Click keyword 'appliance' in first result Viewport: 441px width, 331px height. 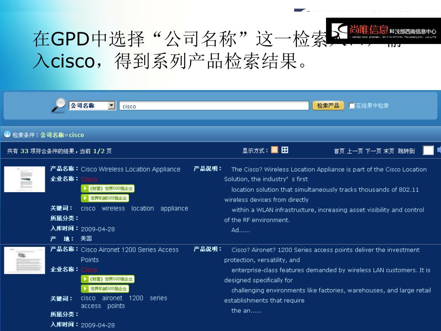pyautogui.click(x=174, y=209)
